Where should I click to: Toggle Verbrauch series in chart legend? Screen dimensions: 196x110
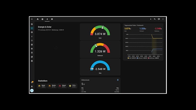(x=142, y=58)
